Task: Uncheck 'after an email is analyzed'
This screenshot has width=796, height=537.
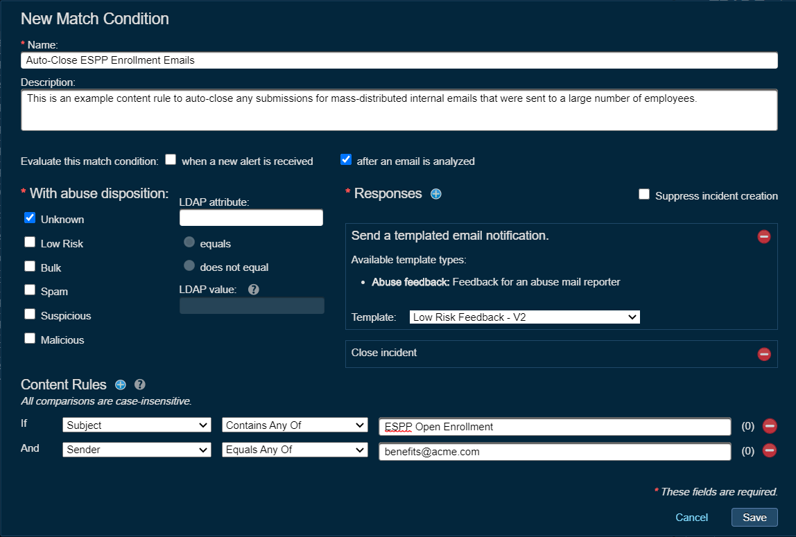Action: point(346,160)
